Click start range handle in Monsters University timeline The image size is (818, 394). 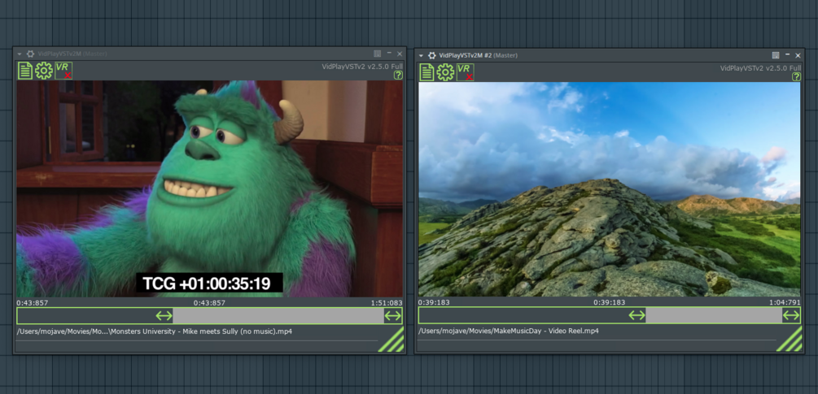click(x=164, y=316)
